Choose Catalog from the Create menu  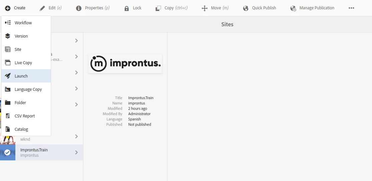26,129
